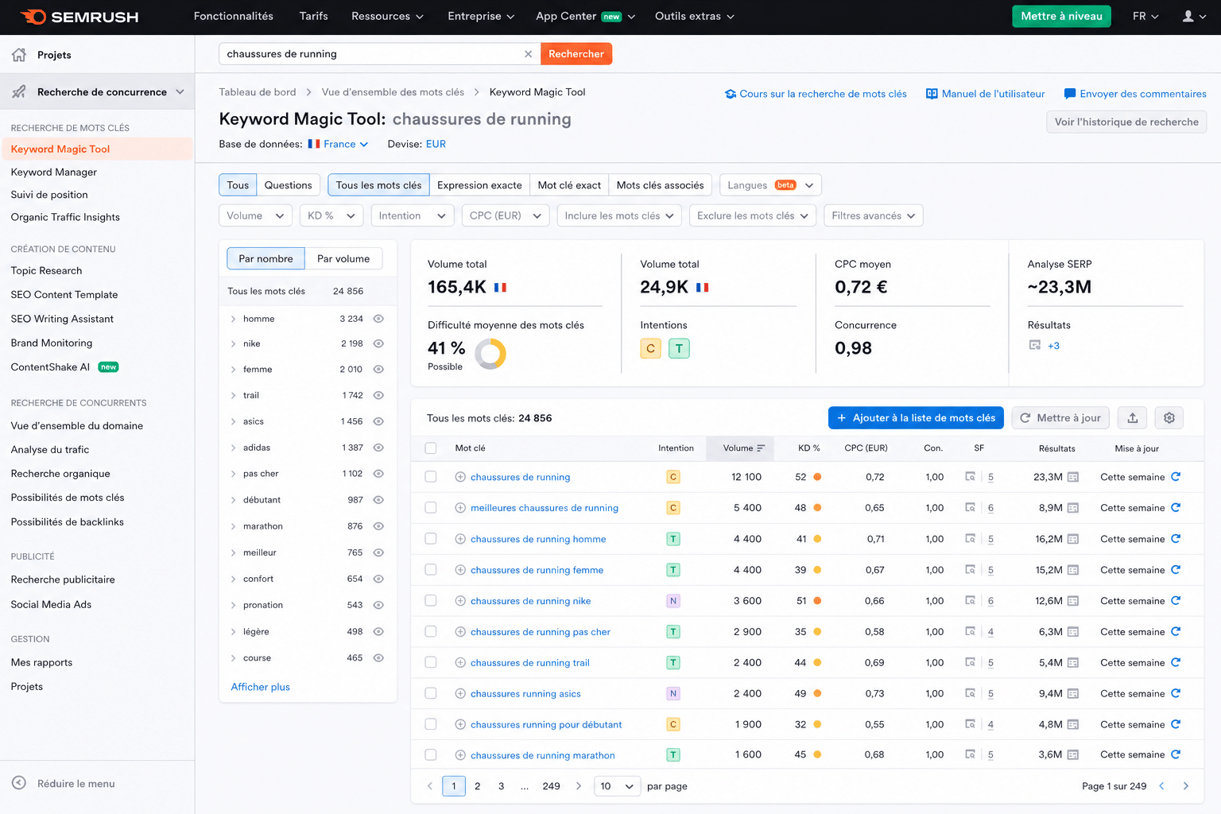Viewport: 1221px width, 814px height.
Task: Click the Volume column sort icon
Action: (761, 448)
